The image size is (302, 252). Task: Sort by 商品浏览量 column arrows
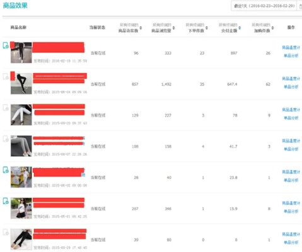click(173, 28)
